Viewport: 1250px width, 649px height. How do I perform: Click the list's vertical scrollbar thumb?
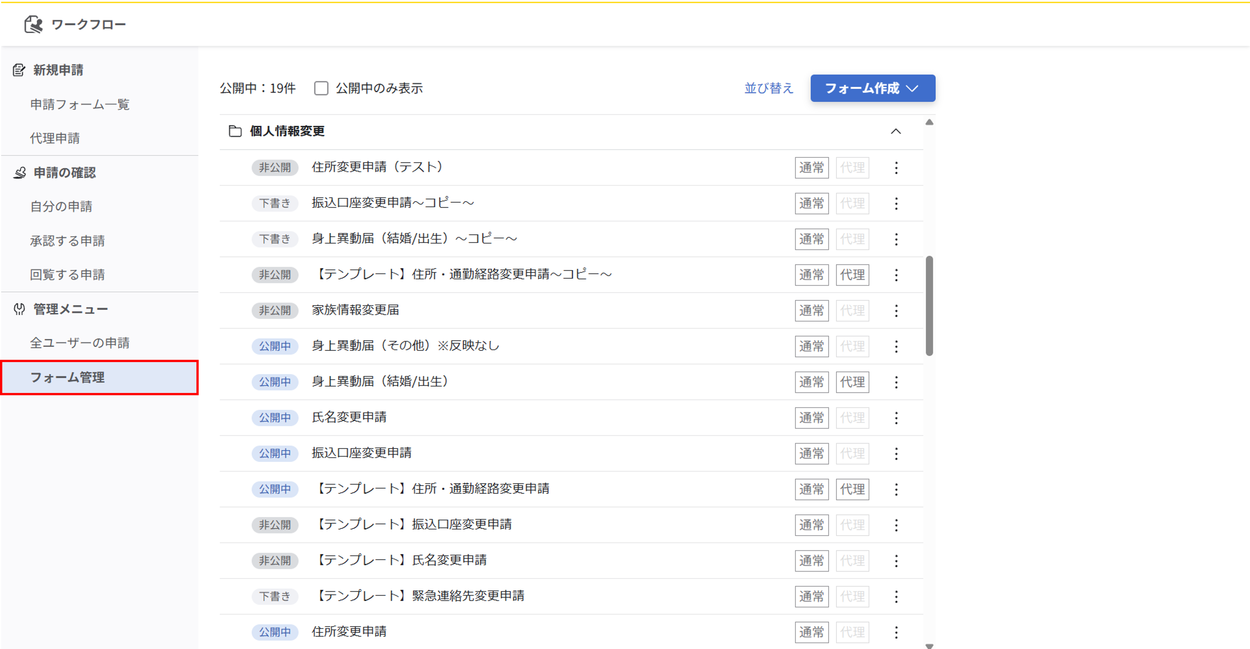(929, 306)
